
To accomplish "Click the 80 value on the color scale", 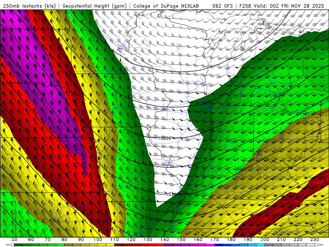I will [65, 240].
